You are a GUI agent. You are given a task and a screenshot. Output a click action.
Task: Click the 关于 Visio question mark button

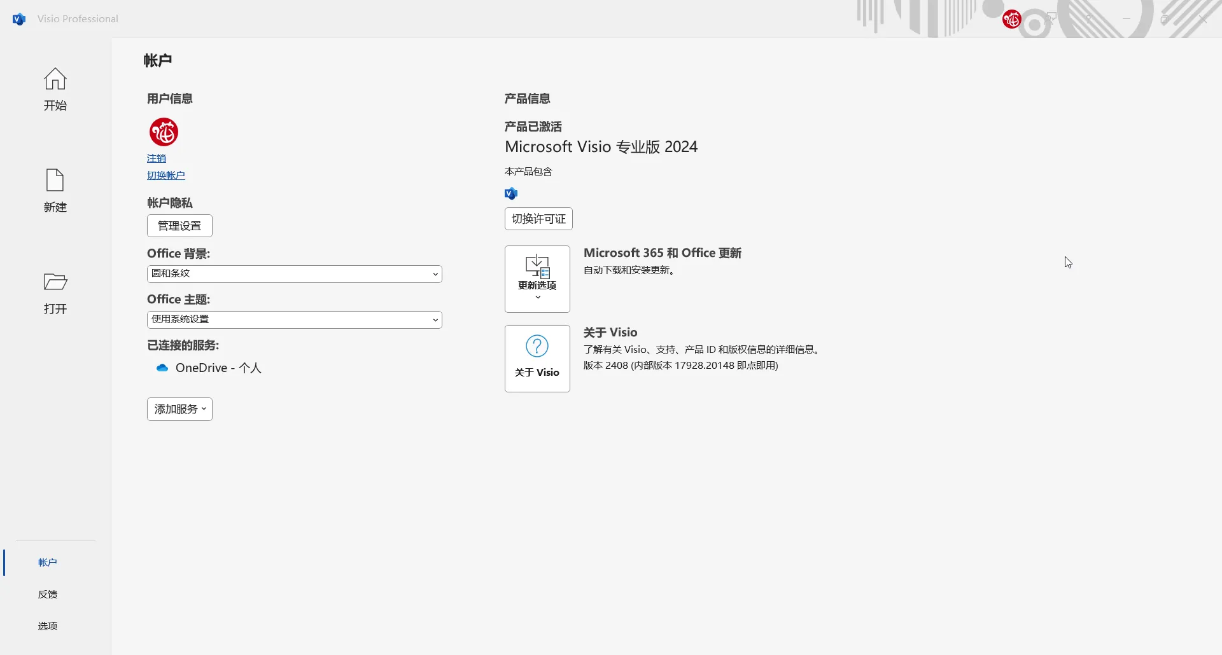[x=537, y=359]
